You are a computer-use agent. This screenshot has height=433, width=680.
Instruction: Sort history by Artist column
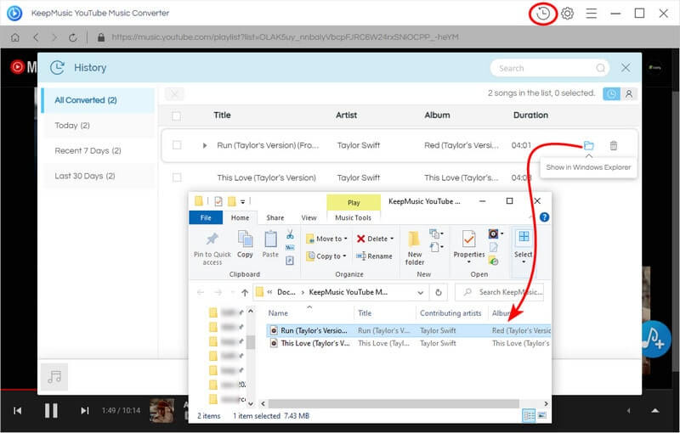pos(346,115)
